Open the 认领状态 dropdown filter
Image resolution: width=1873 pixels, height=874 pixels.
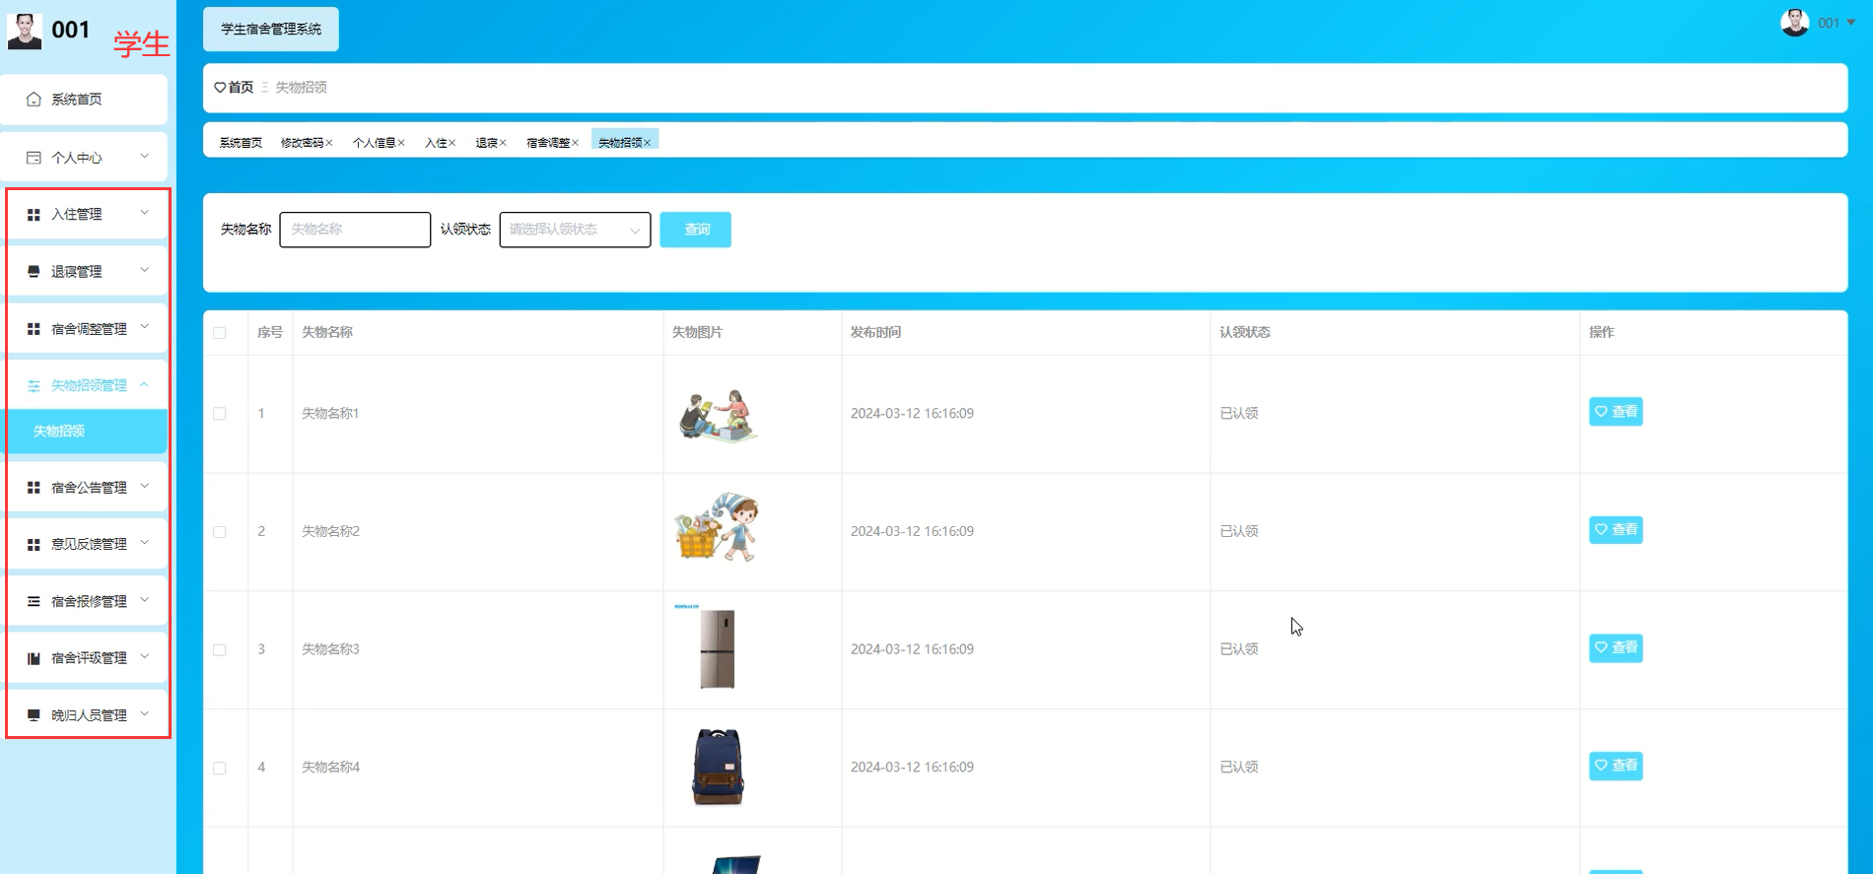[575, 230]
